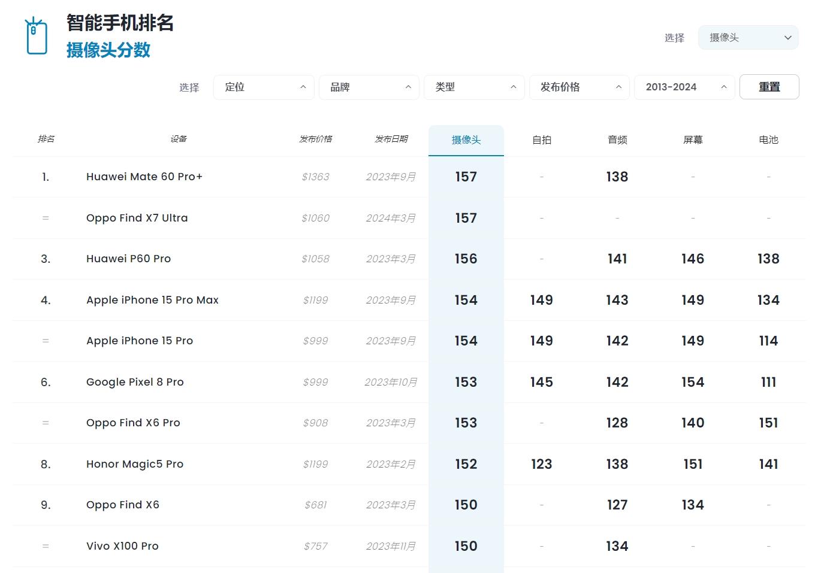Click camera score 156 of Huawei P60 Pro
Image resolution: width=824 pixels, height=573 pixels.
coord(466,259)
